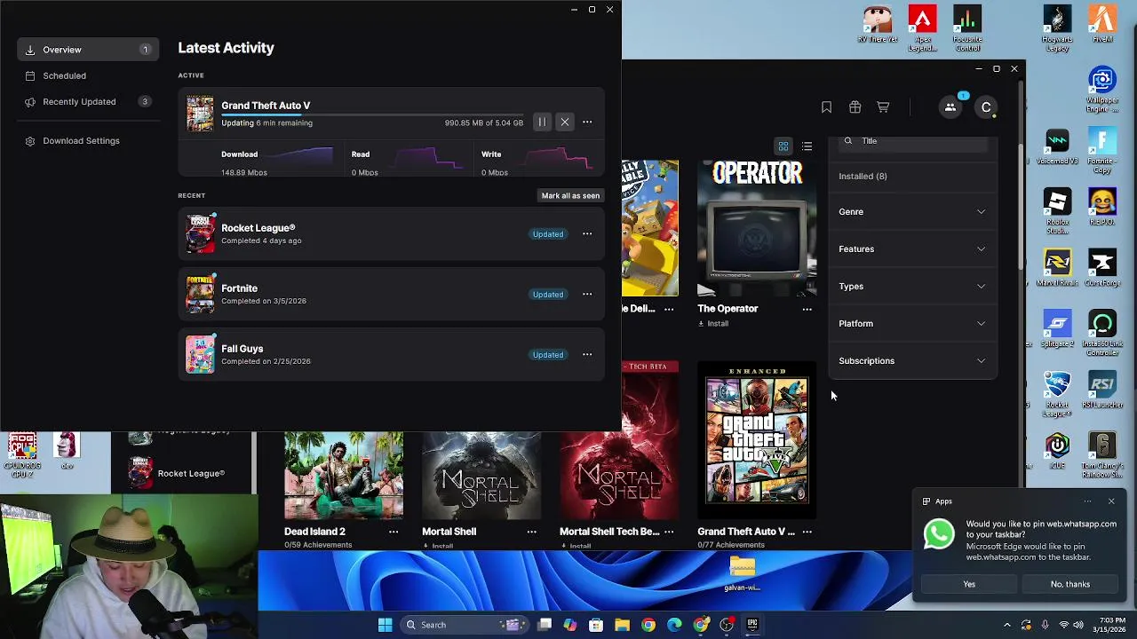Open Roblox Studio desktop shortcut
The image size is (1137, 639).
1057,211
